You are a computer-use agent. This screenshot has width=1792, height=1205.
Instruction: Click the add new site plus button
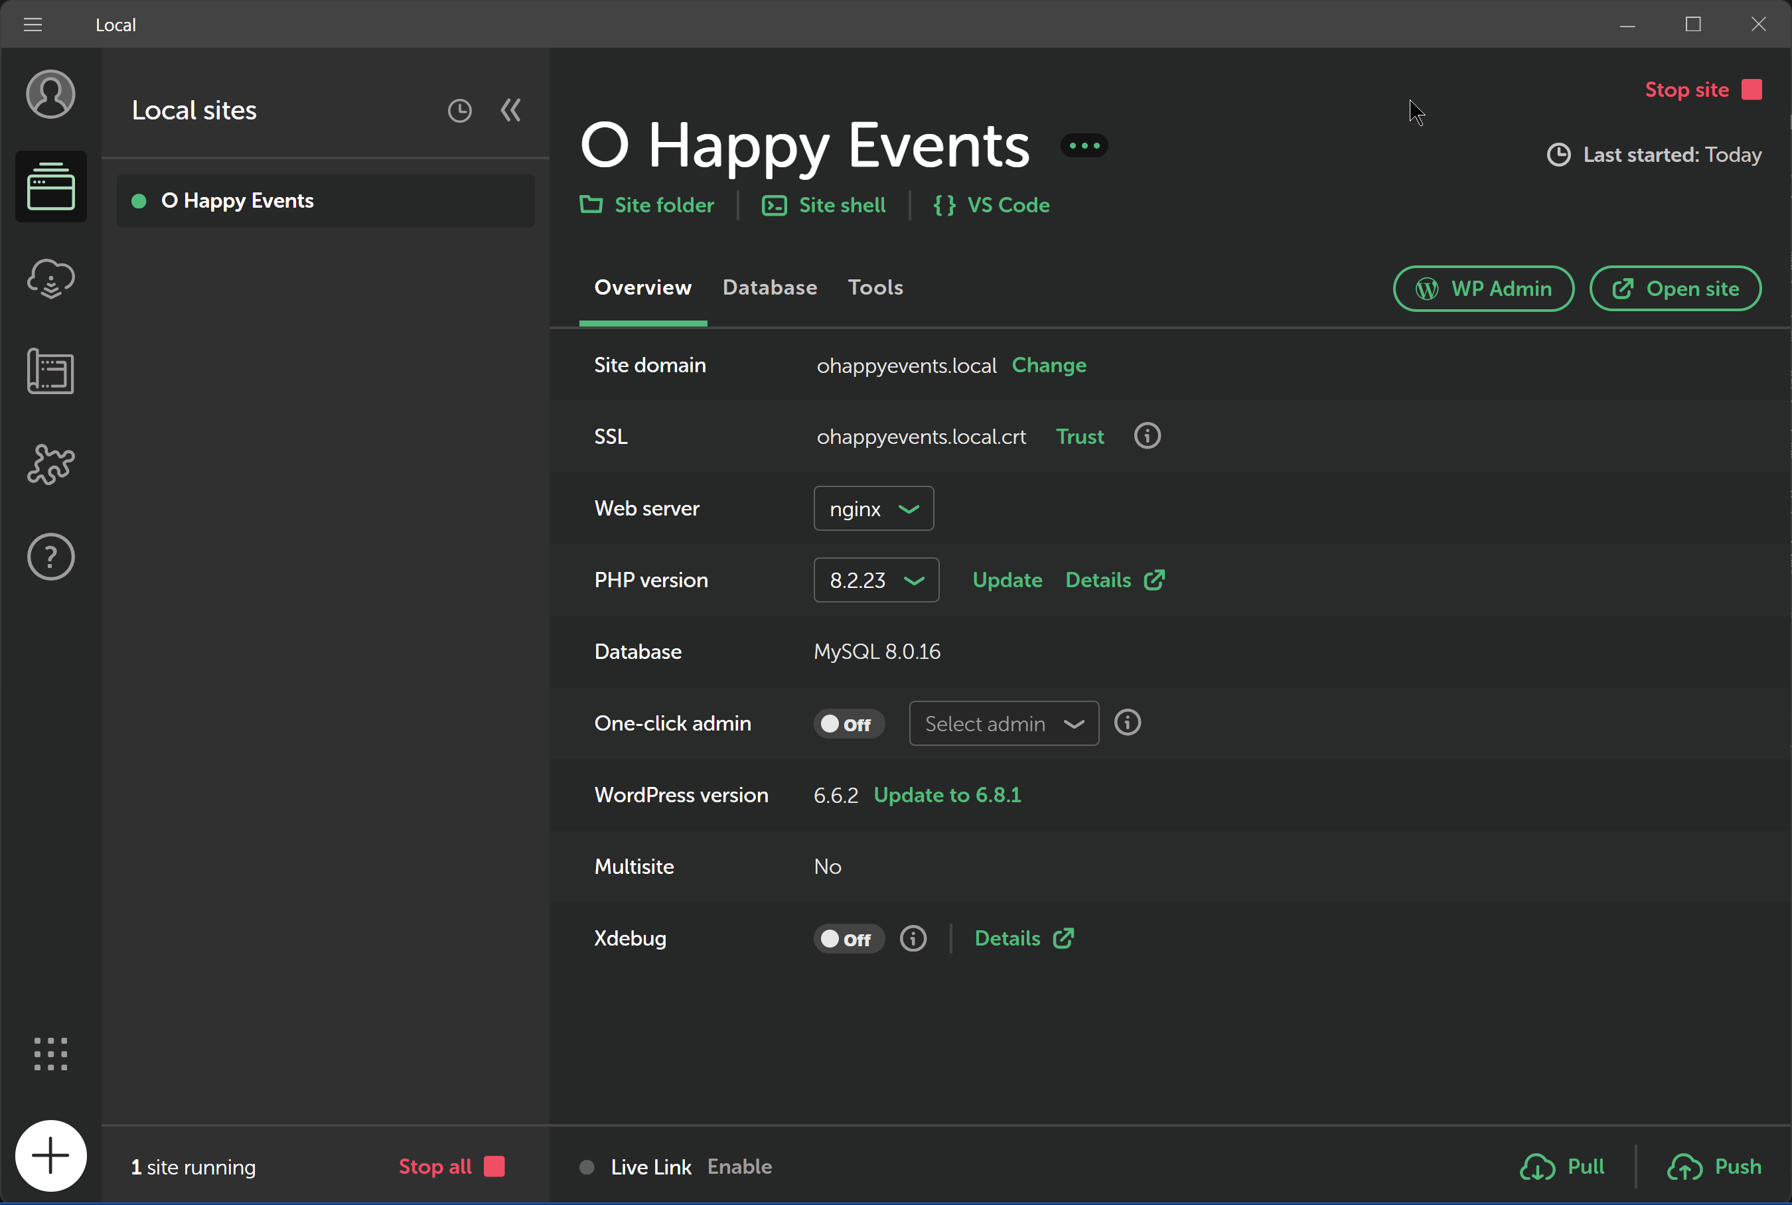pos(50,1155)
